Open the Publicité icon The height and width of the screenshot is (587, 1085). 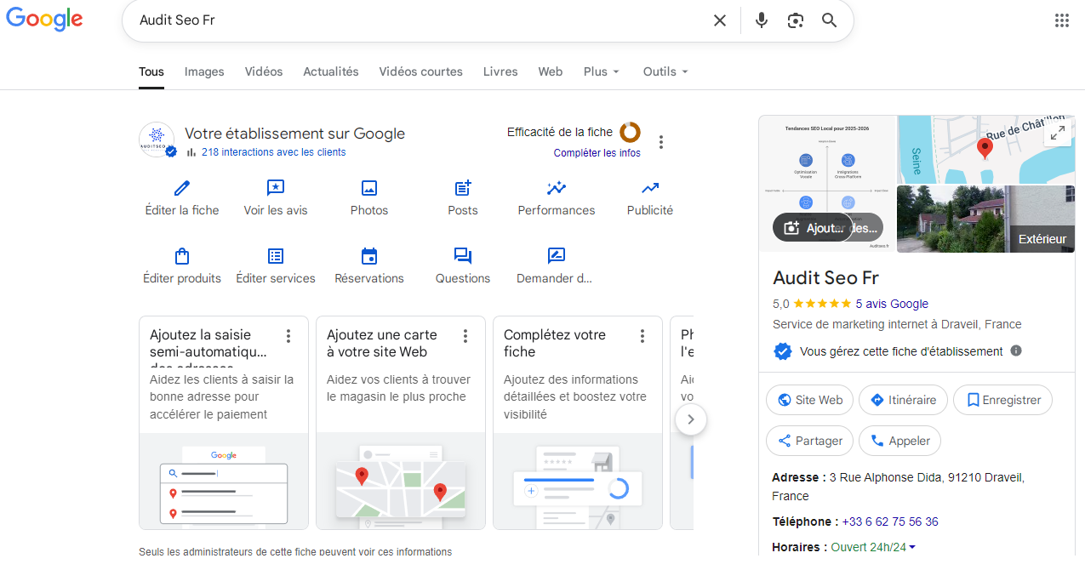coord(649,188)
